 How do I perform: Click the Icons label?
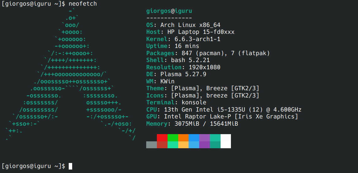[x=155, y=96]
